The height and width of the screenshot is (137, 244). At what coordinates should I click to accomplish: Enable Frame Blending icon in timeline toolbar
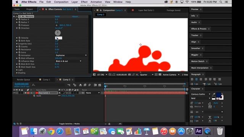tap(85, 85)
